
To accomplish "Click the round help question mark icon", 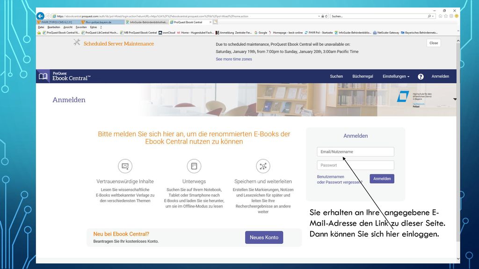I will click(x=421, y=77).
